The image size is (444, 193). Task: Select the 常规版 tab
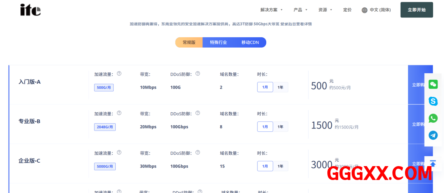189,43
